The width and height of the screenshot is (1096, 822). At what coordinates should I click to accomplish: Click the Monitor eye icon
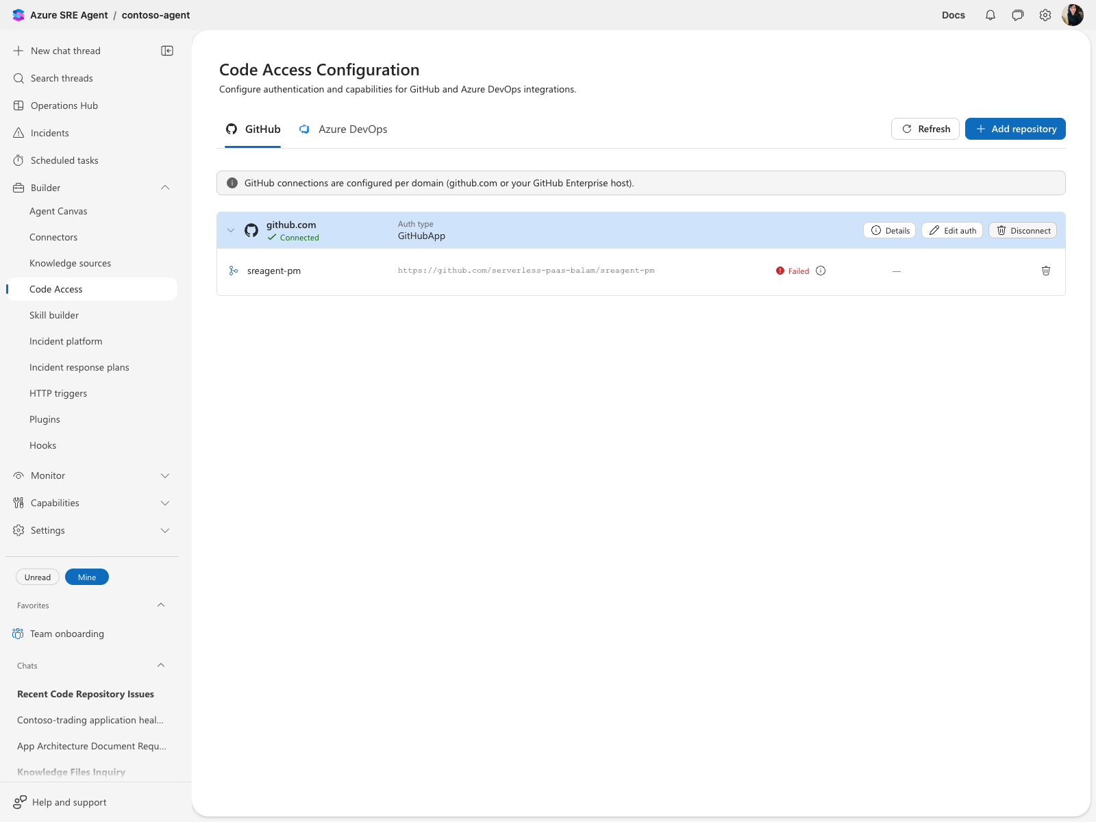[18, 475]
